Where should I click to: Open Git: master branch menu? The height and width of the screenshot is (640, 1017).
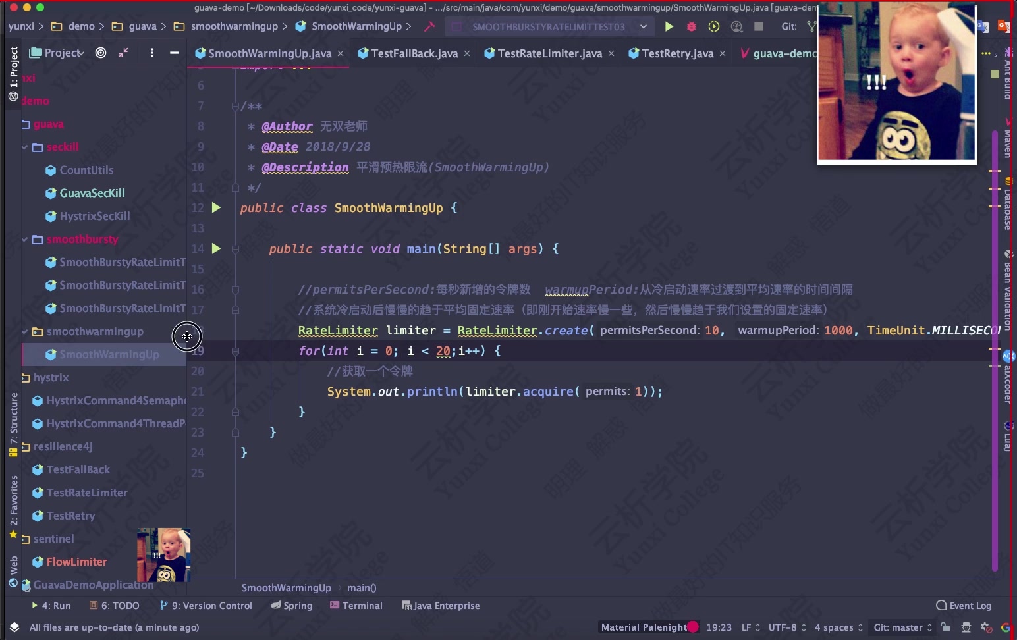902,627
